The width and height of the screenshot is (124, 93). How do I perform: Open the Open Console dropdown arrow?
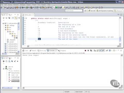(x=116, y=51)
